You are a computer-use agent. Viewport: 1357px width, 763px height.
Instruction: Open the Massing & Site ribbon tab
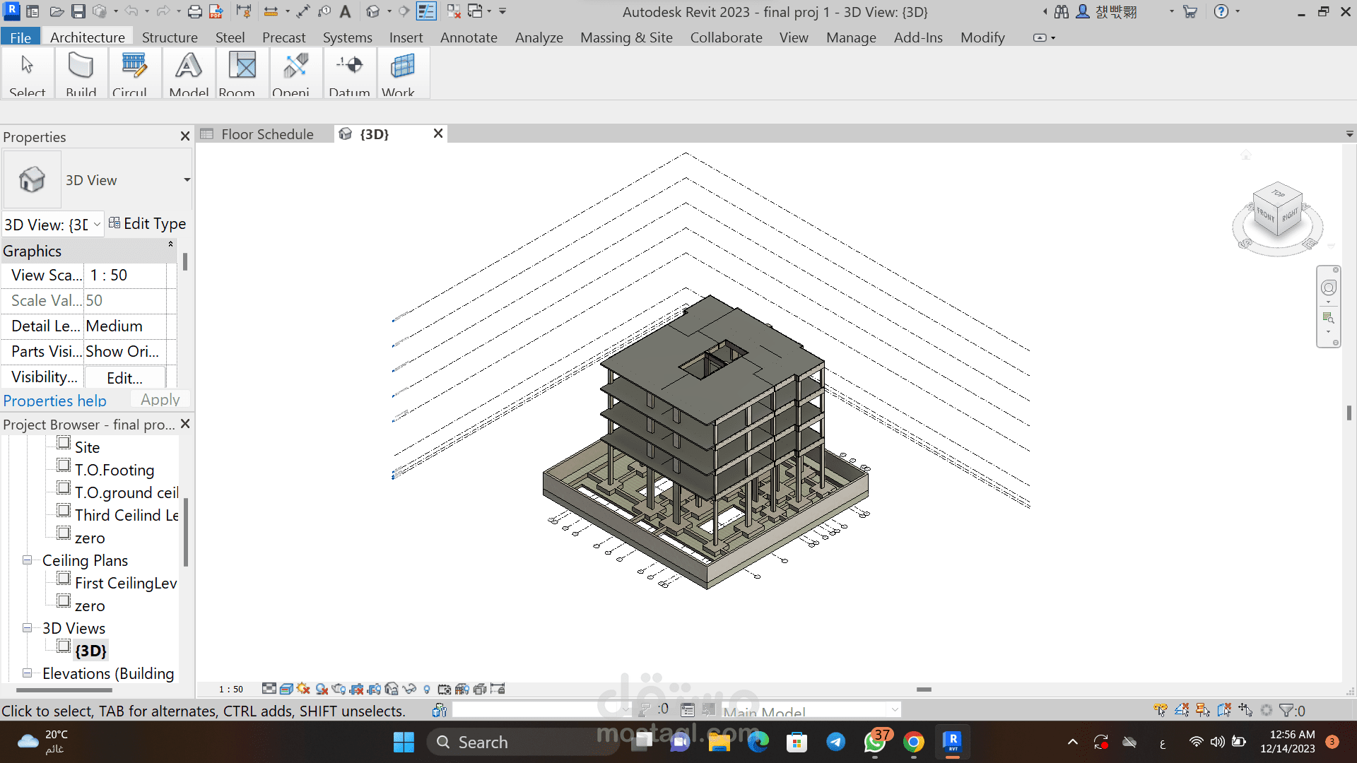[x=626, y=37]
